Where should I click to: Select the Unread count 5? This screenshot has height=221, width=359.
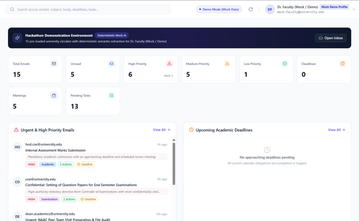pyautogui.click(x=72, y=75)
